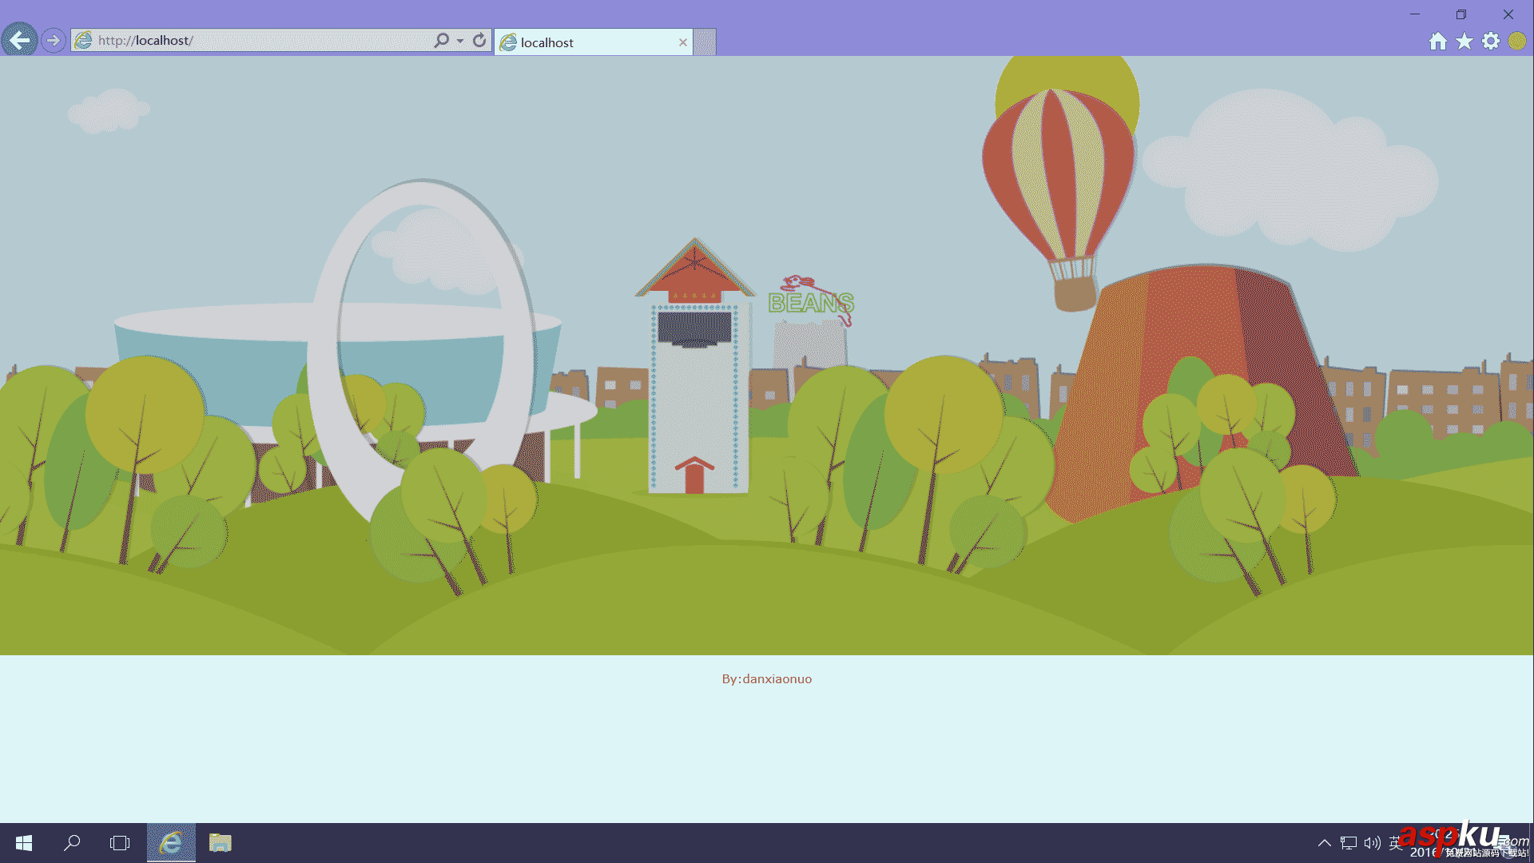This screenshot has height=863, width=1534.
Task: Open the address bar dropdown arrow
Action: (x=460, y=41)
